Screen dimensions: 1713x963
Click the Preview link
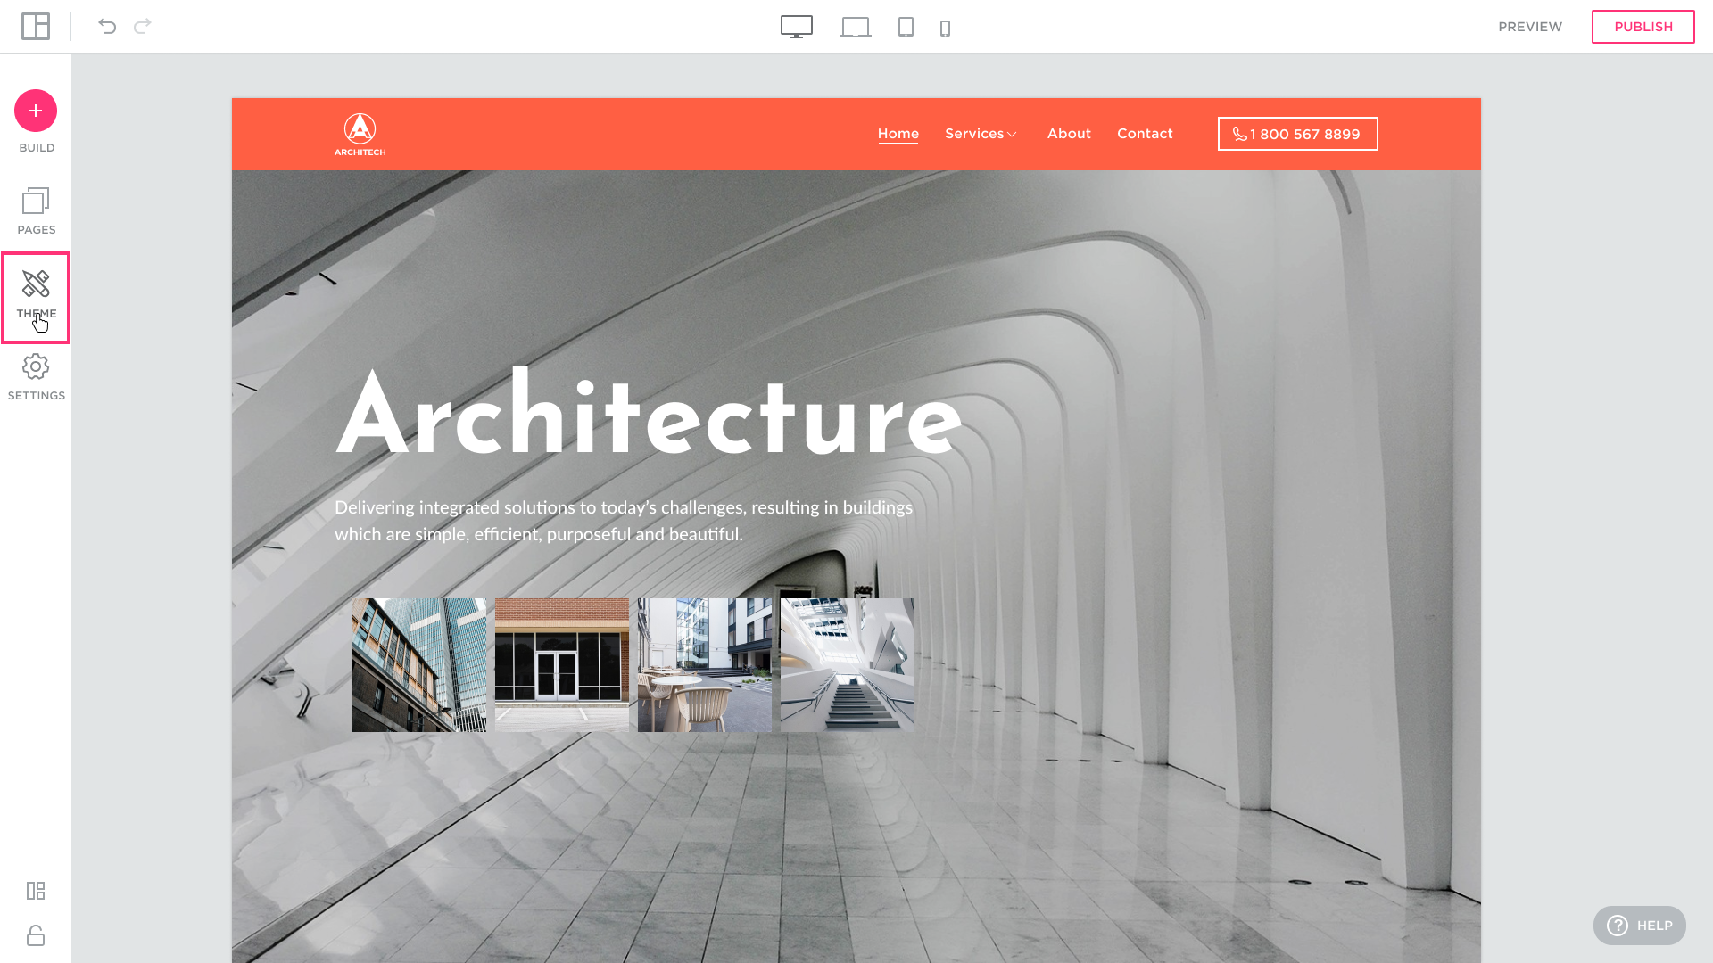pyautogui.click(x=1530, y=27)
